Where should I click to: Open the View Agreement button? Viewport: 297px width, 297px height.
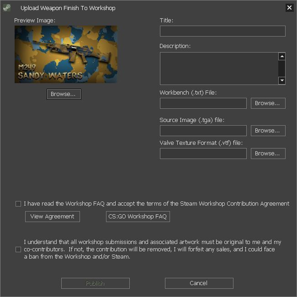[53, 217]
